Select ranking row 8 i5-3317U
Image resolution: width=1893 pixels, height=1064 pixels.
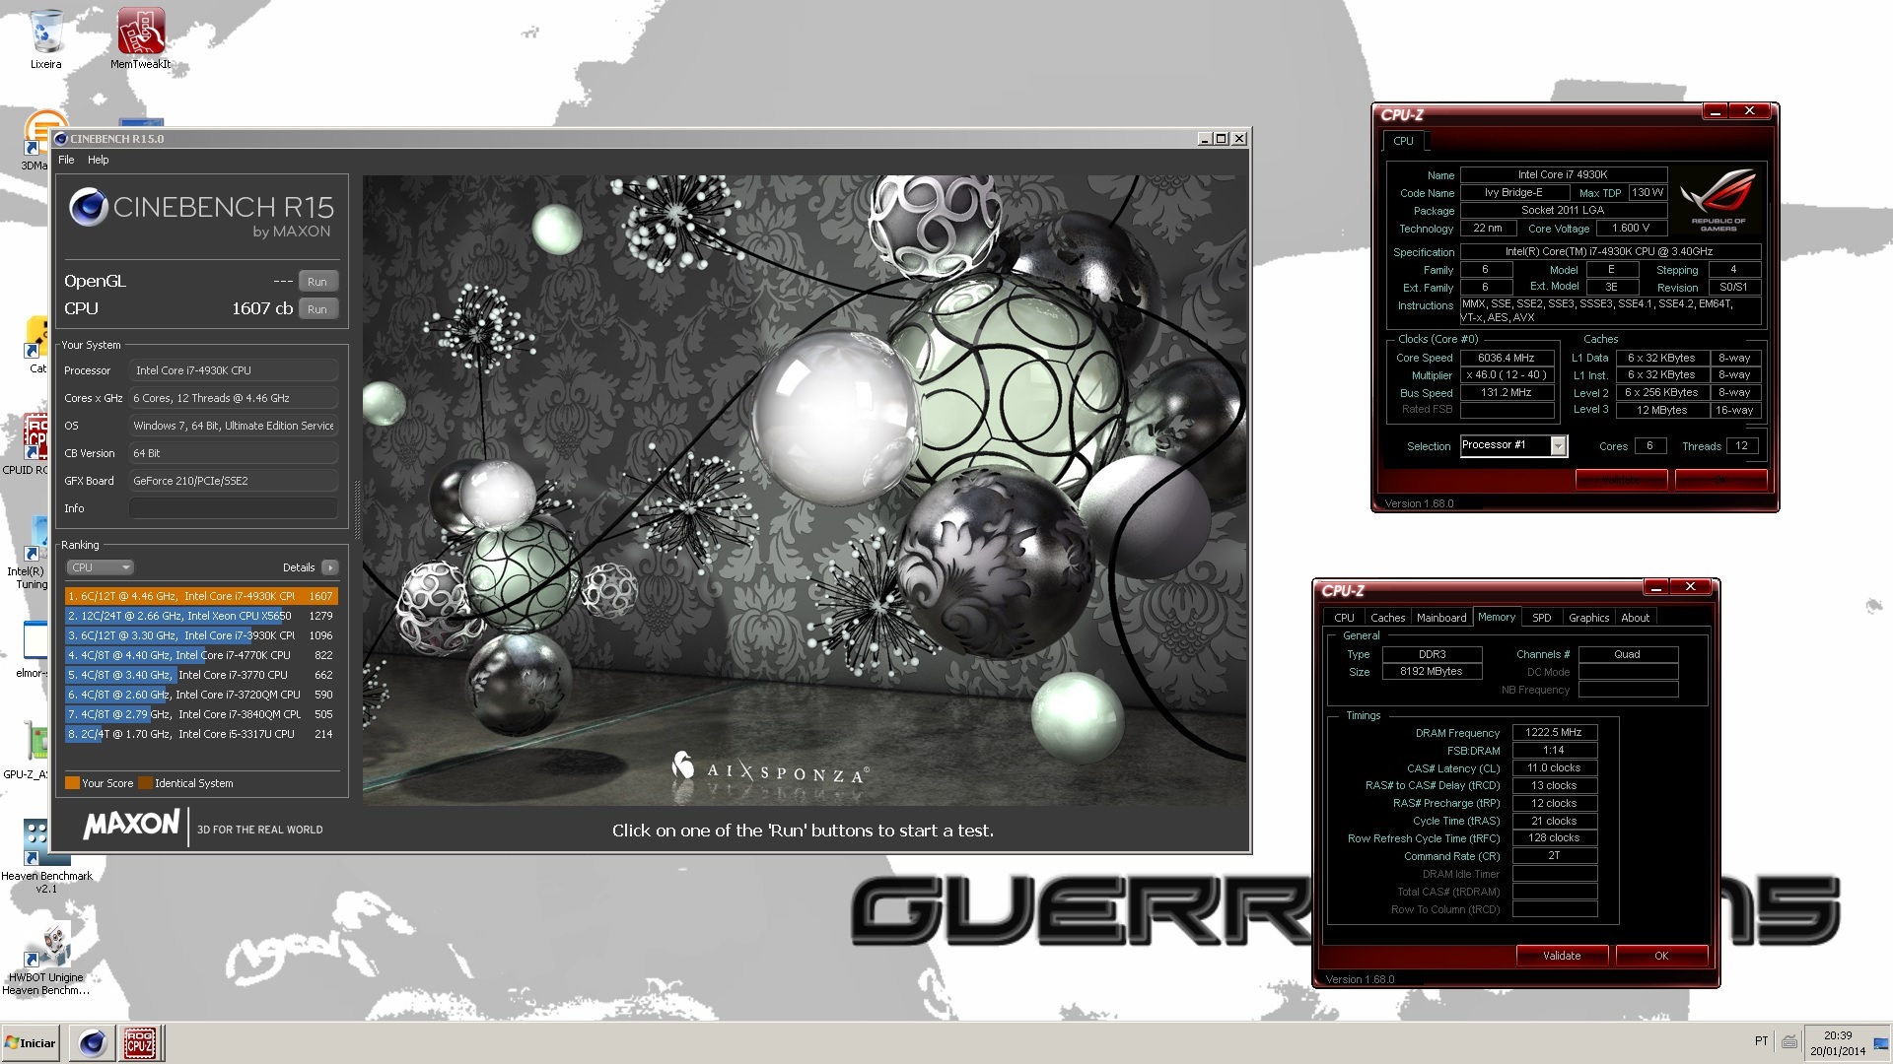(201, 734)
